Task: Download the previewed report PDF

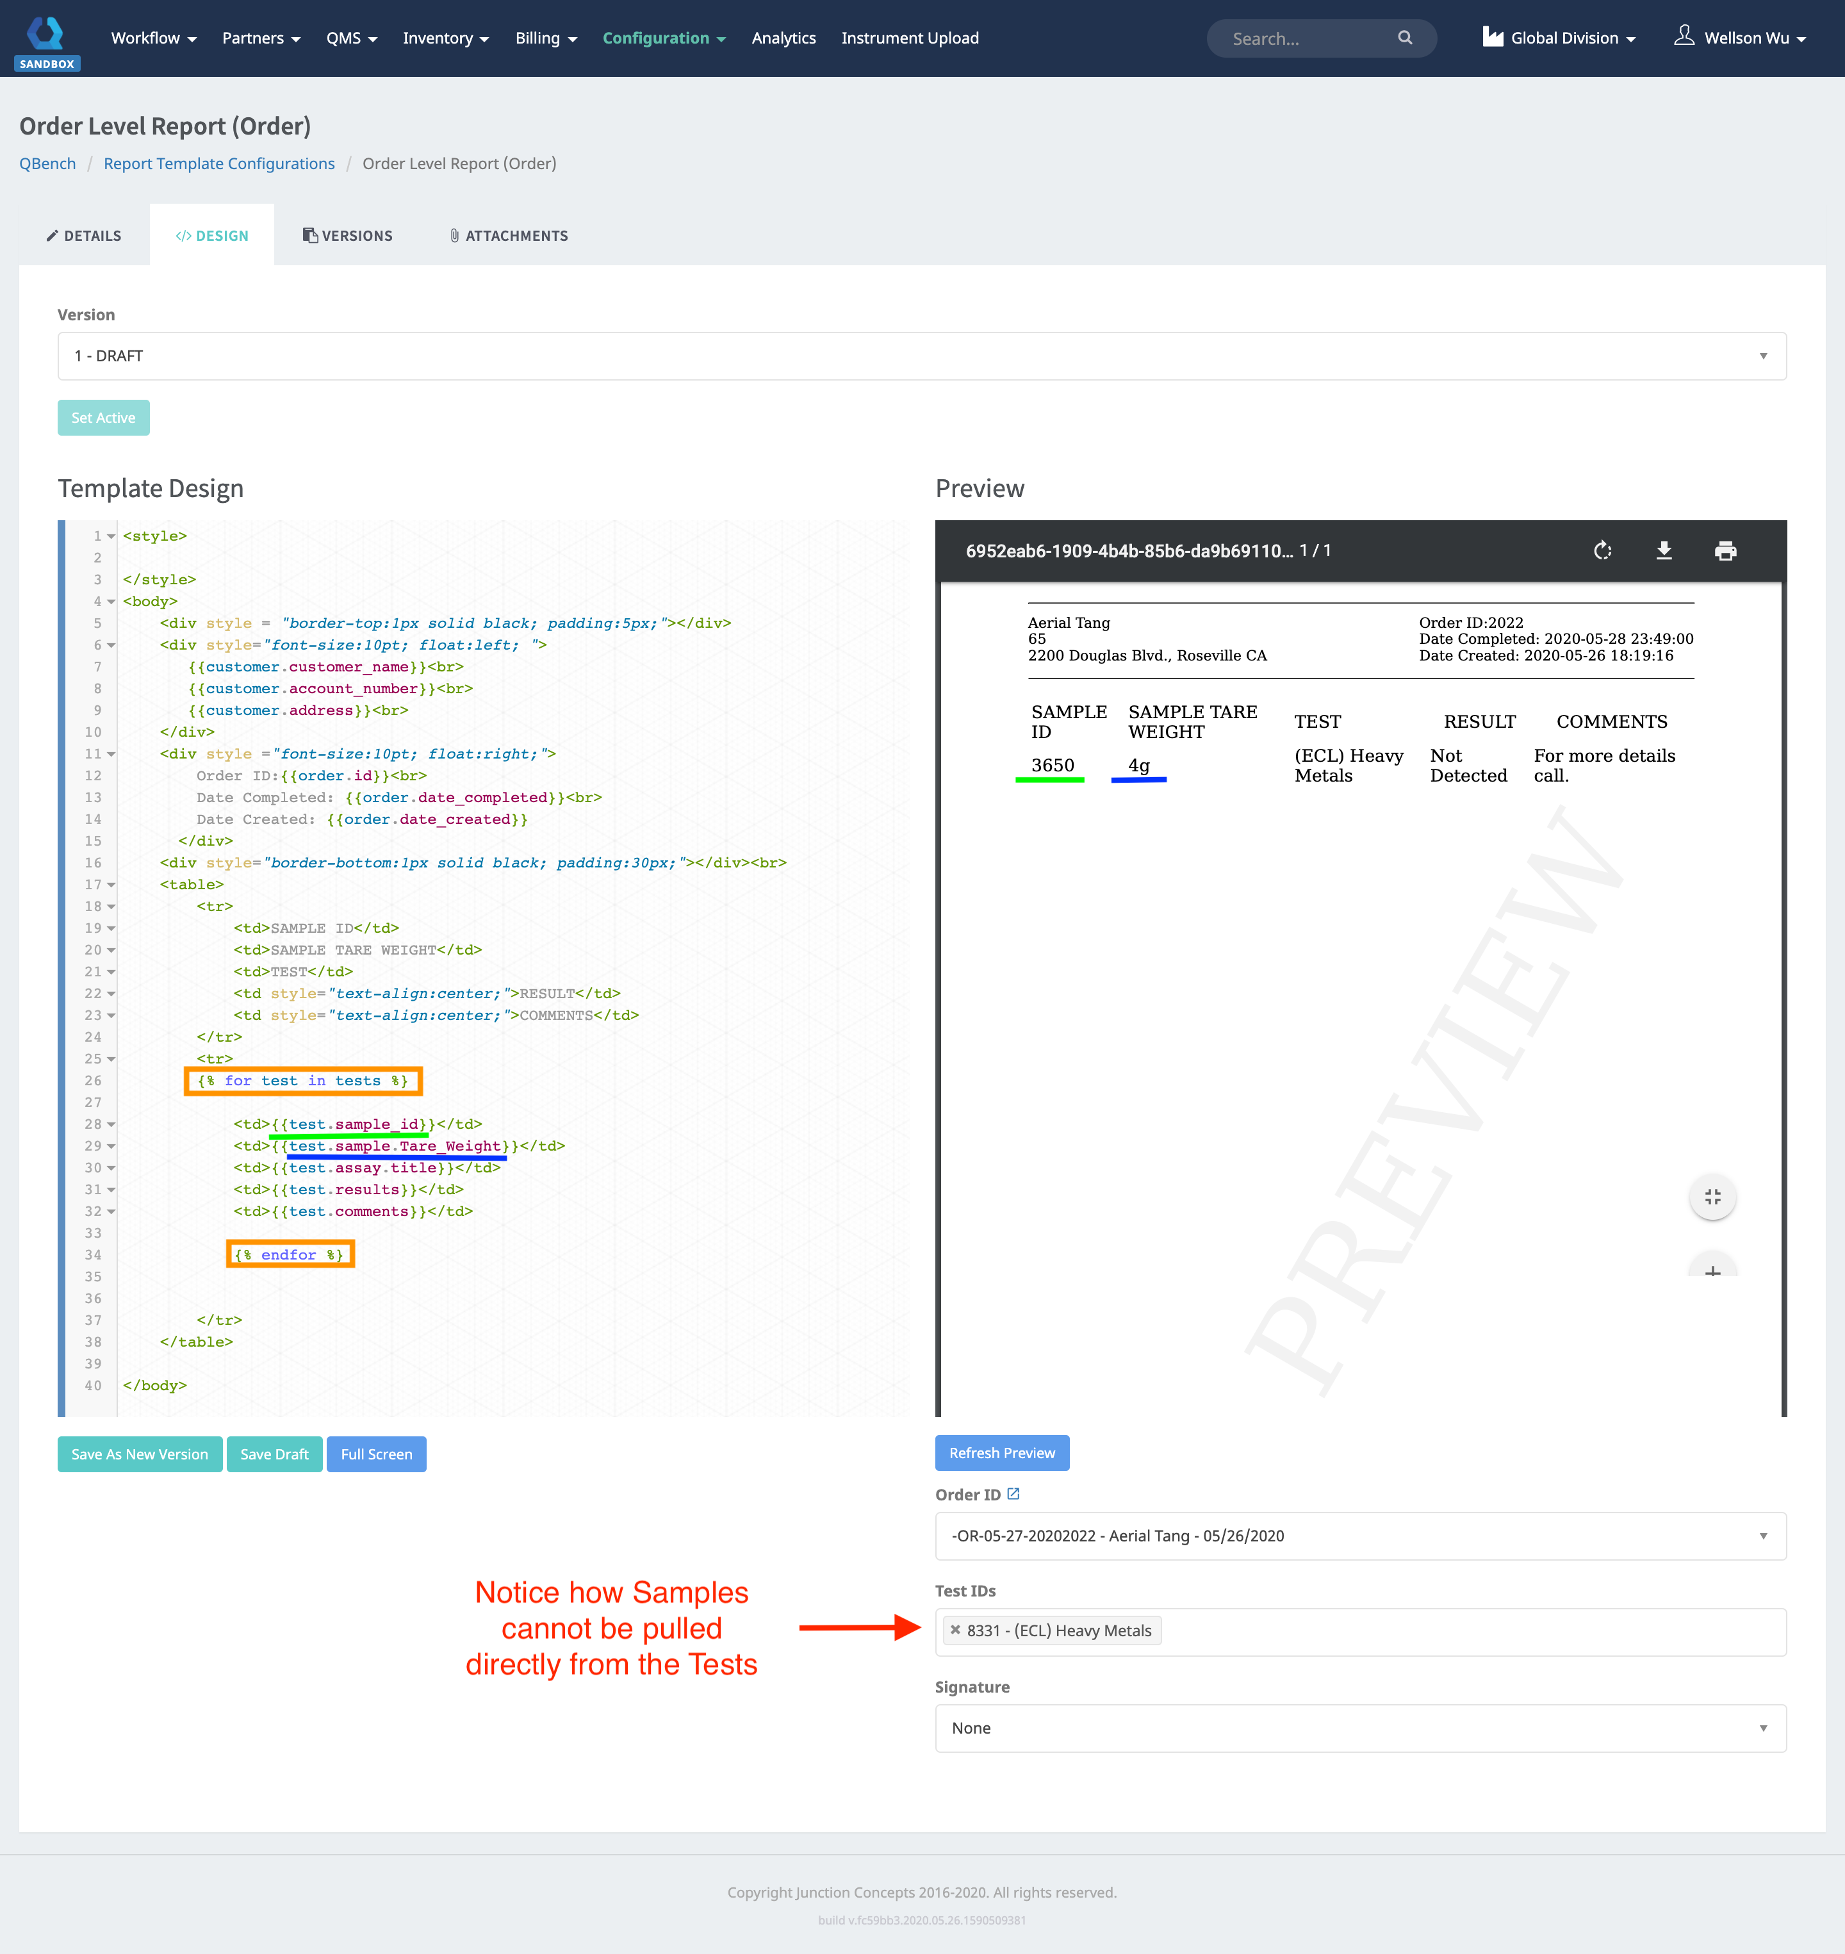Action: pyautogui.click(x=1664, y=551)
